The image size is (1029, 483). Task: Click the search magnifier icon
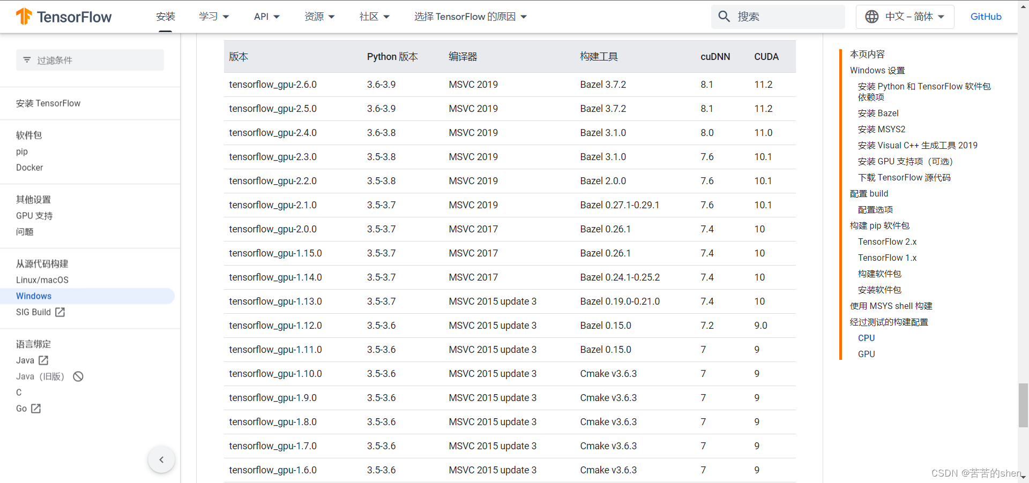coord(724,17)
